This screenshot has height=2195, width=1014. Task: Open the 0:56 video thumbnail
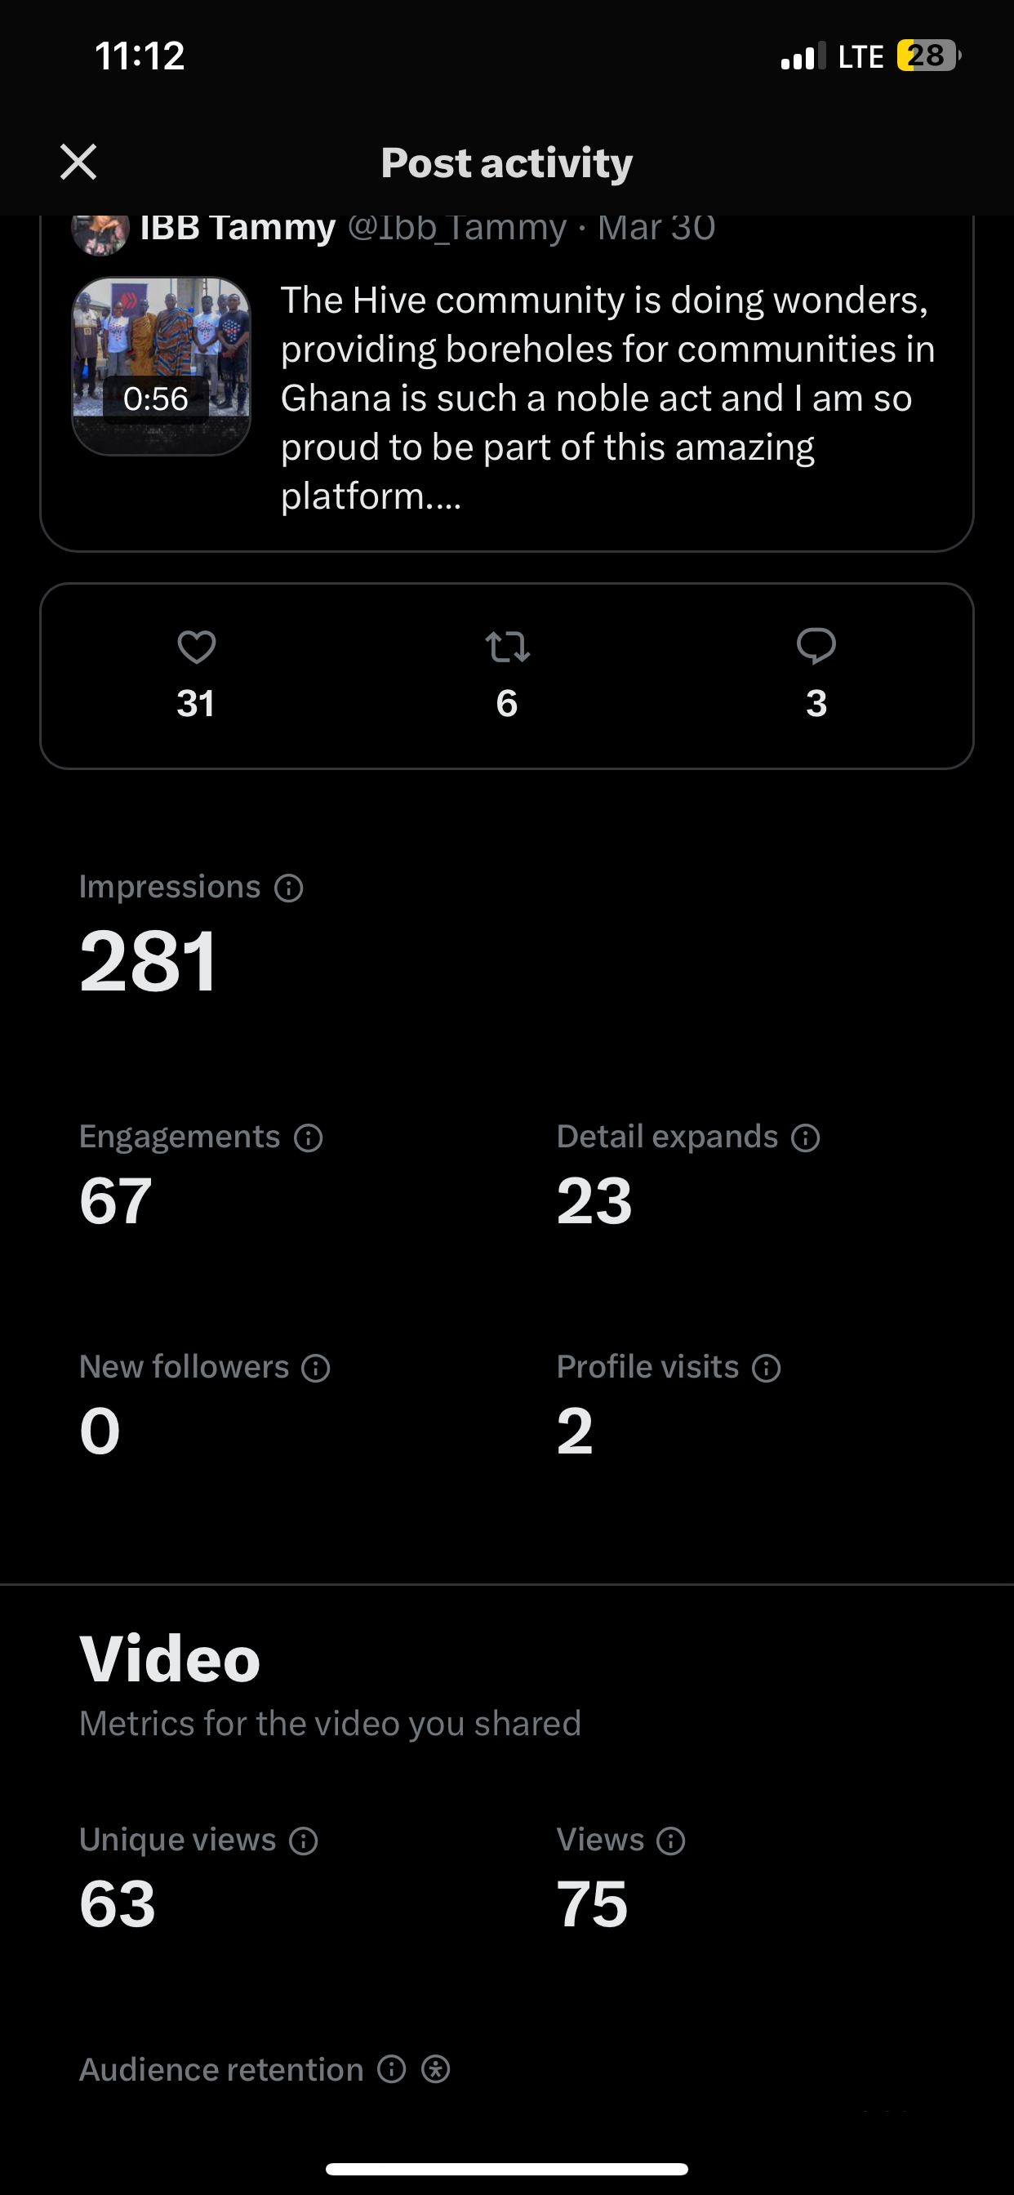[161, 366]
